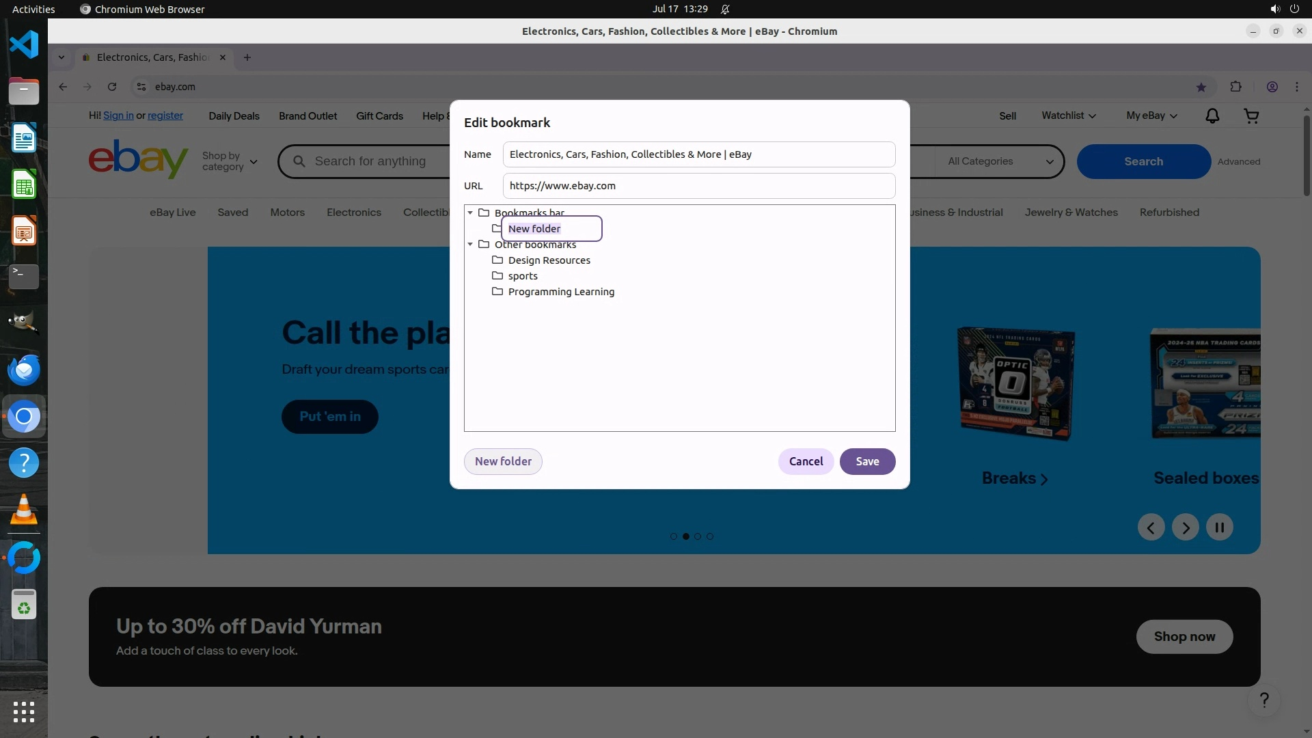Collapse the Bookmarks bar tree node

tap(470, 213)
